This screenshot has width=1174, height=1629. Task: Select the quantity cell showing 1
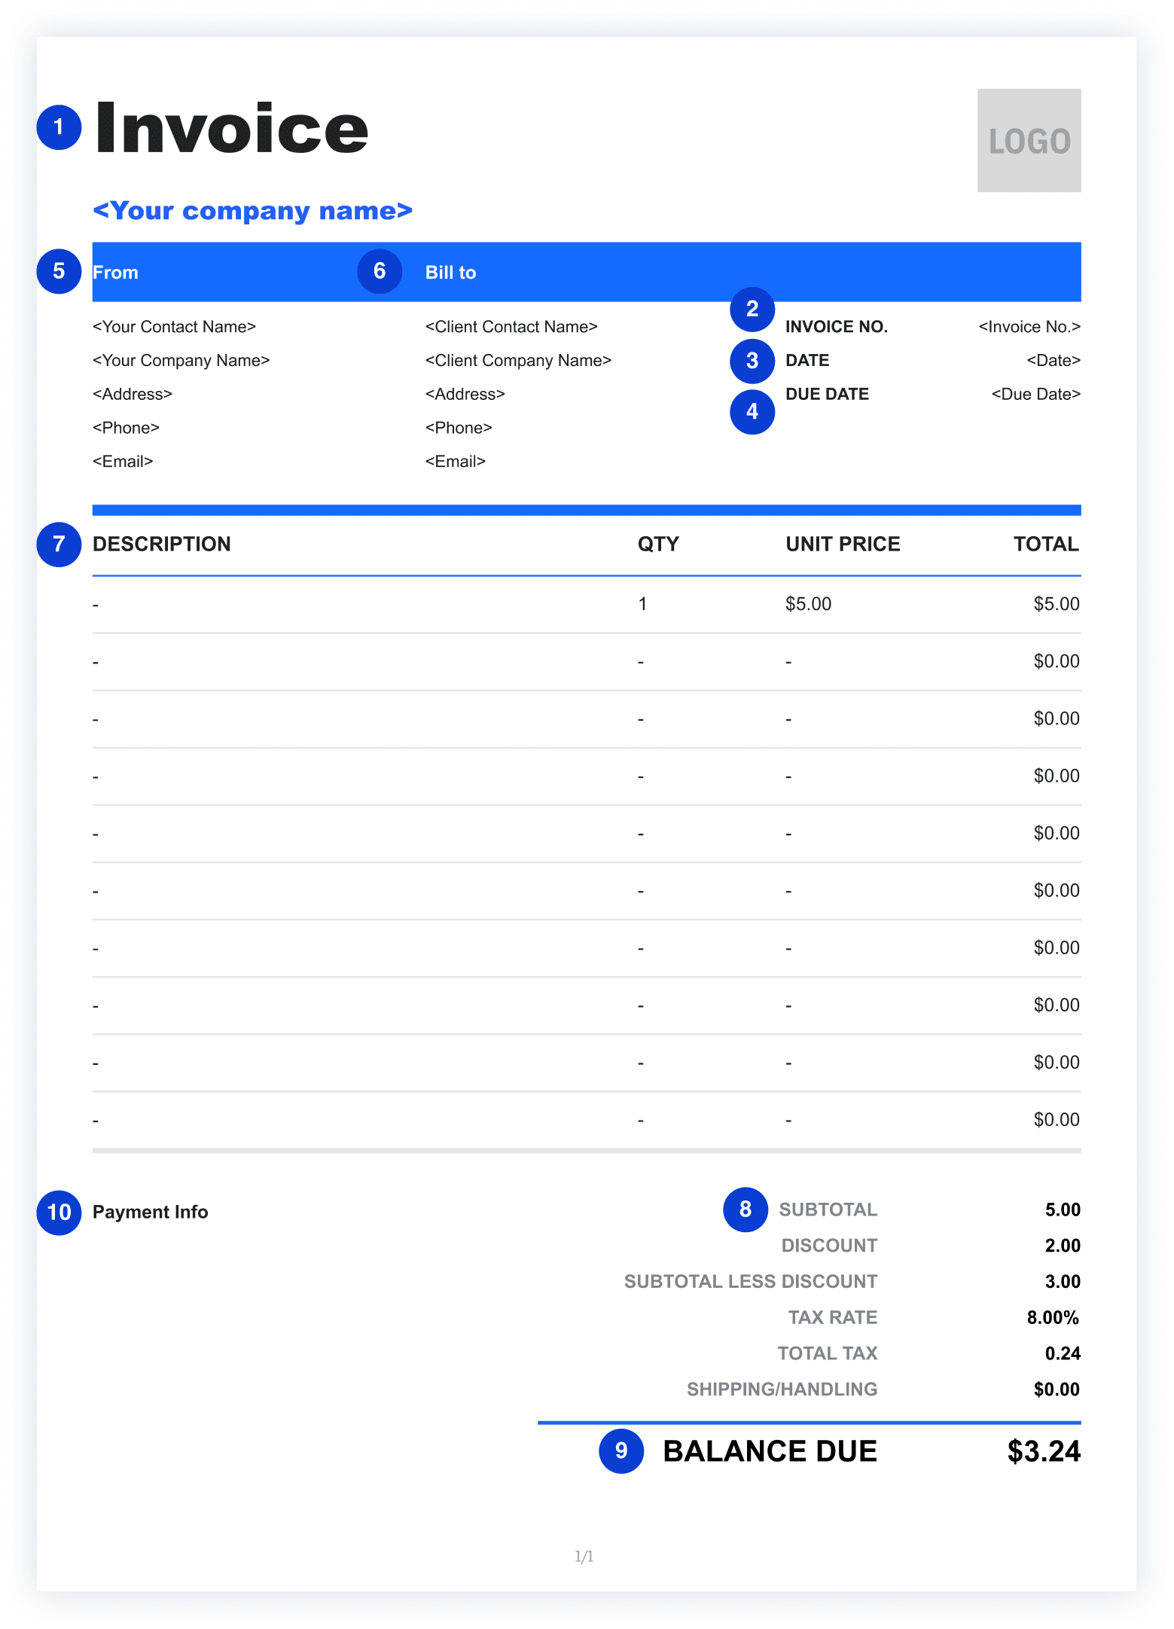tap(642, 604)
